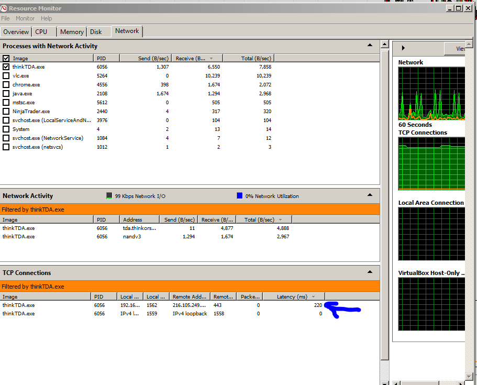Sort TCP Connections by Remote Address header
This screenshot has width=477, height=385.
click(190, 296)
